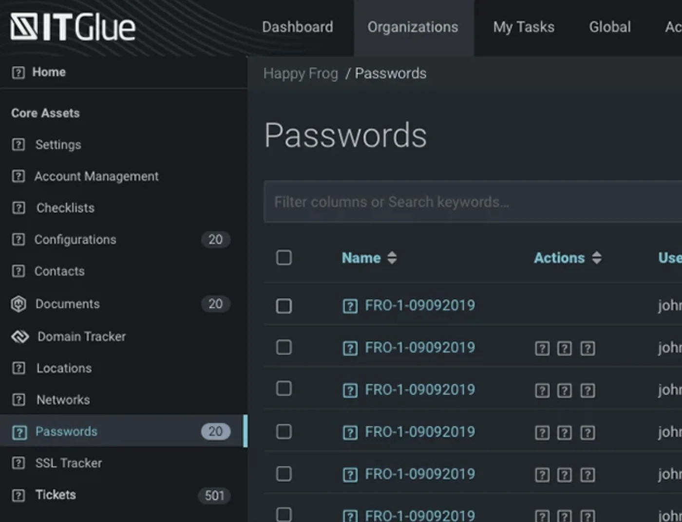
Task: Open the third FRO-1-09092019 password link
Action: tap(420, 390)
